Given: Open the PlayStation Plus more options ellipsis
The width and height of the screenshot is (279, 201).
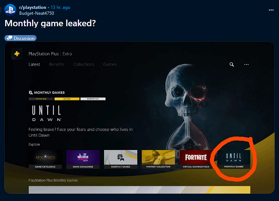Looking at the screenshot, I should [247, 65].
